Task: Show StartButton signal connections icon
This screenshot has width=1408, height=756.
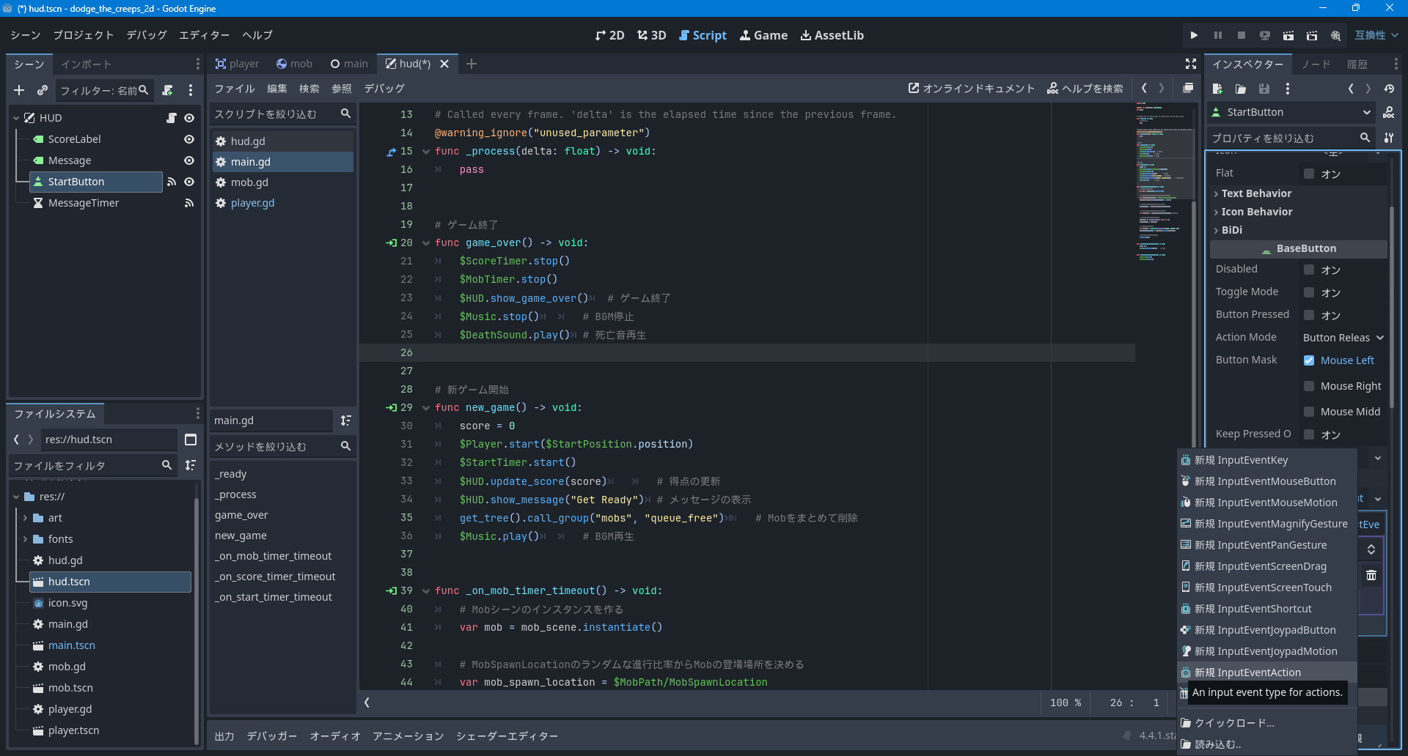Action: 172,182
